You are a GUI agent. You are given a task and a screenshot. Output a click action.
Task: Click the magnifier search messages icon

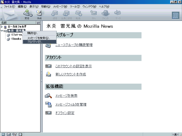tap(48, 96)
